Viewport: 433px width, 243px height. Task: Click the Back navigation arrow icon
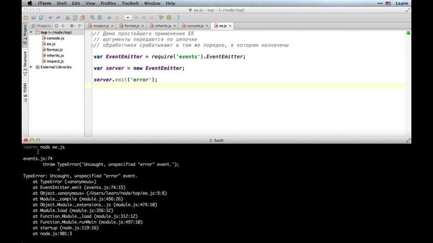point(110,18)
